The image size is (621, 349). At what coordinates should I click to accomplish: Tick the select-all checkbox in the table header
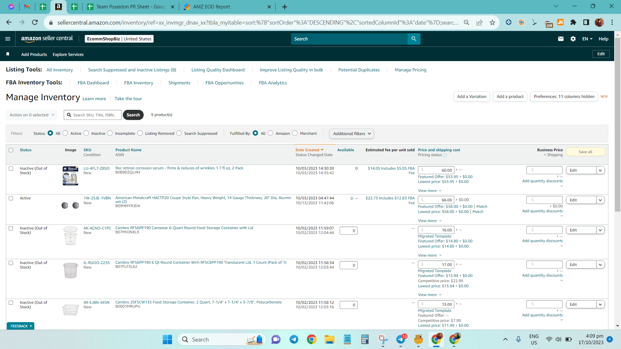pos(11,150)
